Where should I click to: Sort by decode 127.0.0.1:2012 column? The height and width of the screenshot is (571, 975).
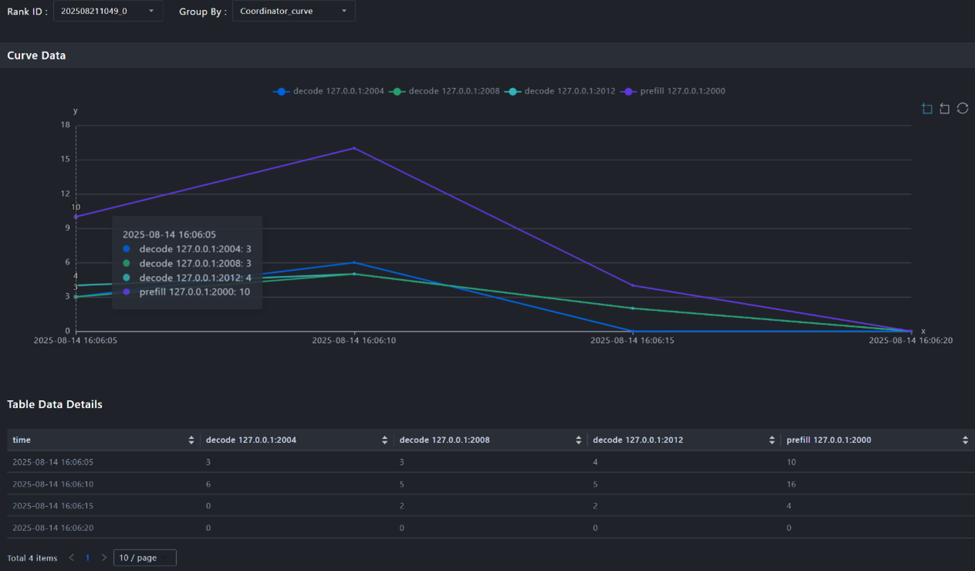pos(771,440)
